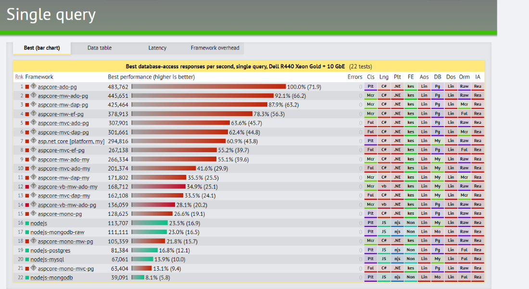Click the JS tag in the nodejs-mysql row
The width and height of the screenshot is (529, 289).
(x=384, y=259)
